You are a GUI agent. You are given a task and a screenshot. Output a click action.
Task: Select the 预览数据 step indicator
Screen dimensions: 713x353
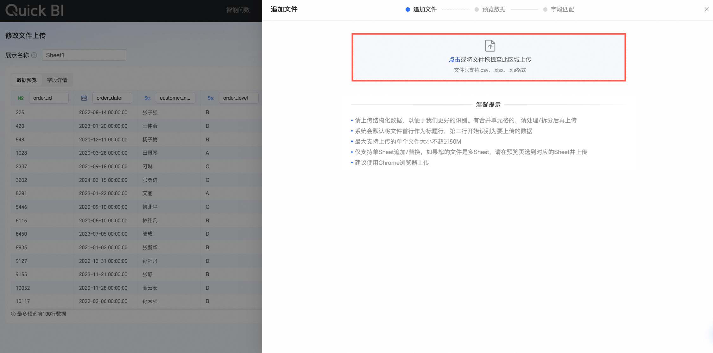pos(490,9)
